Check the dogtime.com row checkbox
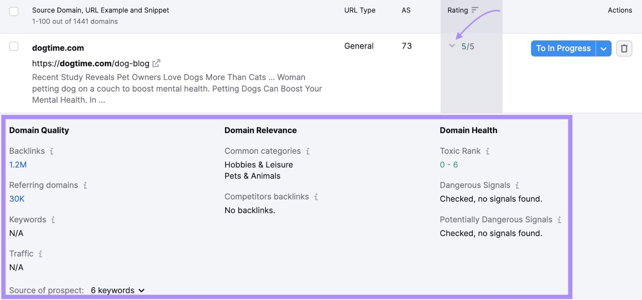The width and height of the screenshot is (642, 300). point(14,46)
